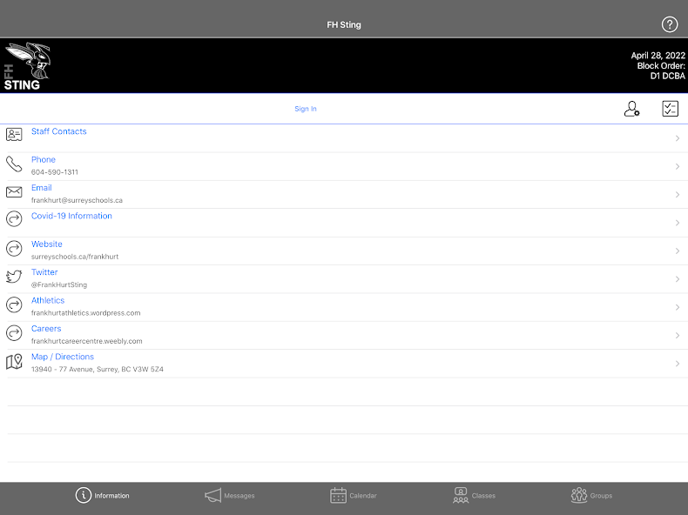Switch to the Groups tab
Viewport: 688px width, 515px height.
coord(591,495)
